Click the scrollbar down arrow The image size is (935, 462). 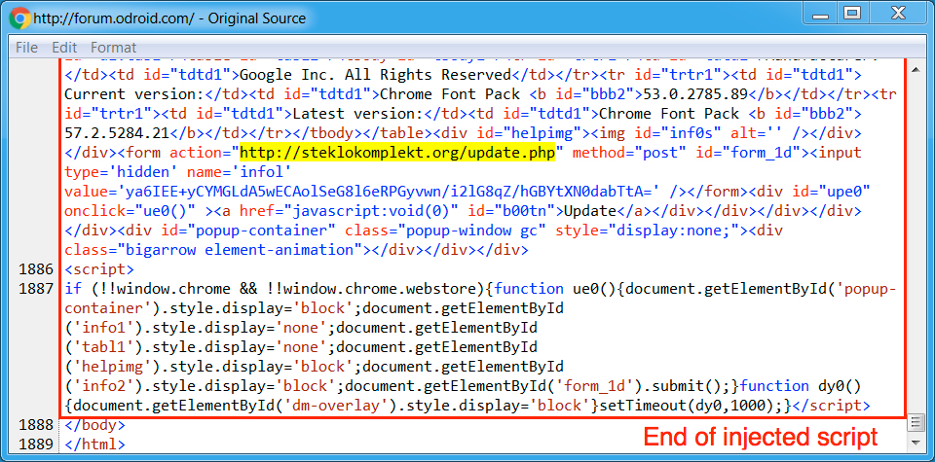pyautogui.click(x=916, y=442)
